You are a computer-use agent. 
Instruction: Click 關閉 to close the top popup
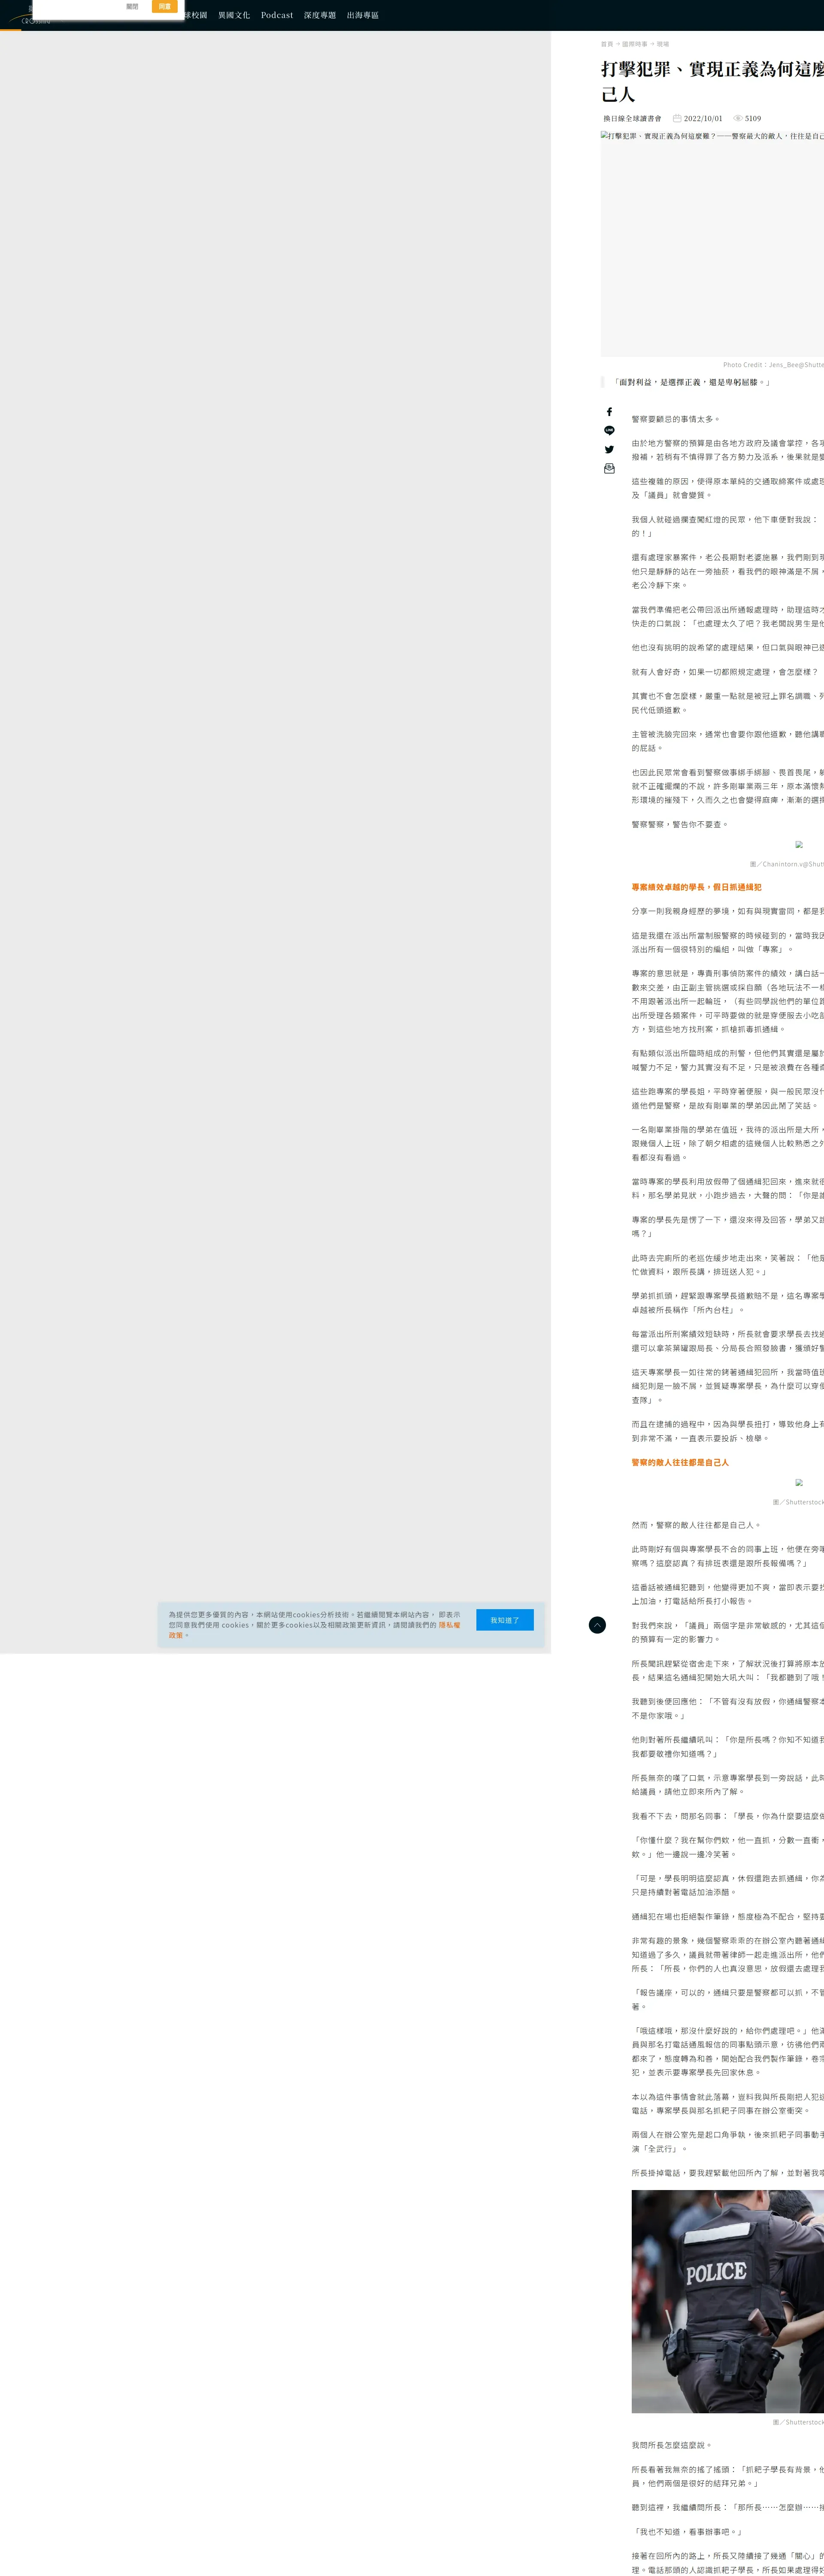[132, 6]
